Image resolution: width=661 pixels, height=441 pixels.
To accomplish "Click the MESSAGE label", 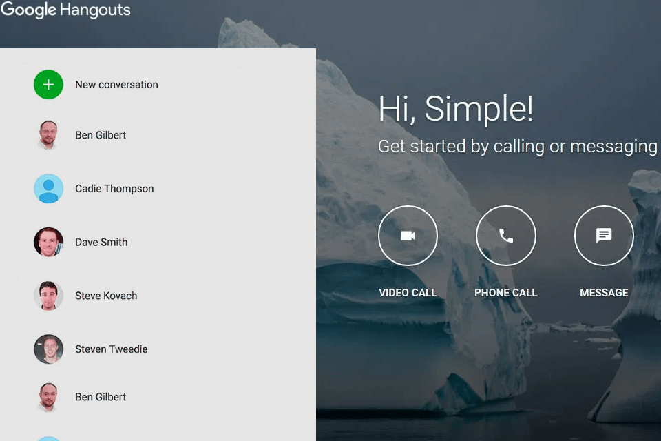I will 604,292.
